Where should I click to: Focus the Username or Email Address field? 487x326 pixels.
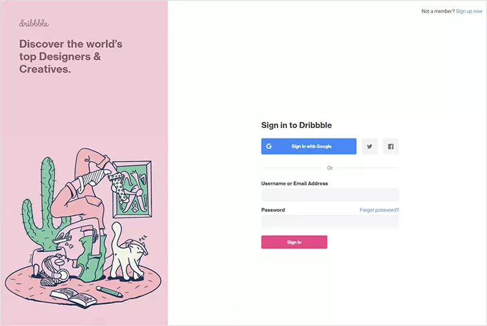click(x=330, y=195)
